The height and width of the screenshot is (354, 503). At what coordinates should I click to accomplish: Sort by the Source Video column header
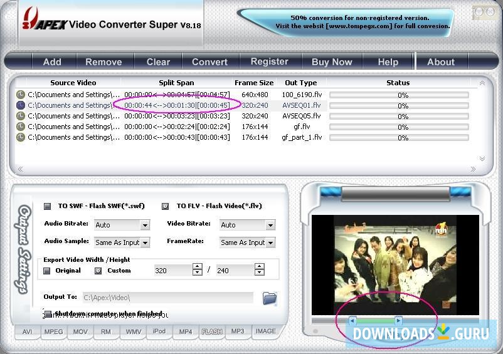pyautogui.click(x=73, y=83)
